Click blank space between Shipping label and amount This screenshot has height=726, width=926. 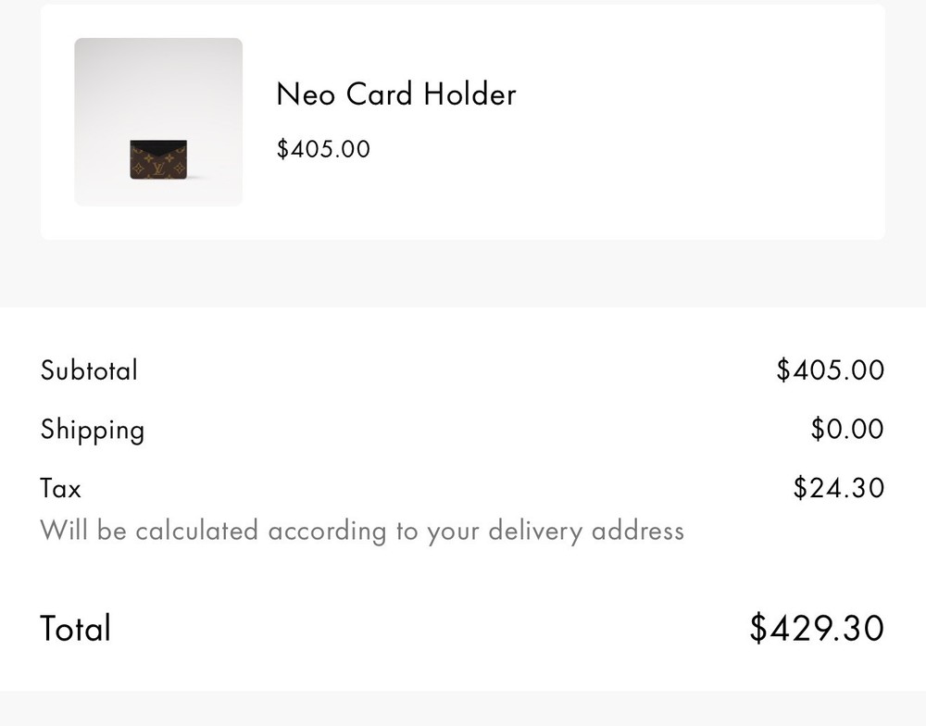pos(472,430)
